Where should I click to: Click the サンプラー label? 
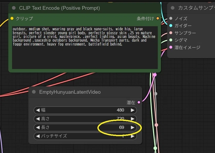click(185, 33)
